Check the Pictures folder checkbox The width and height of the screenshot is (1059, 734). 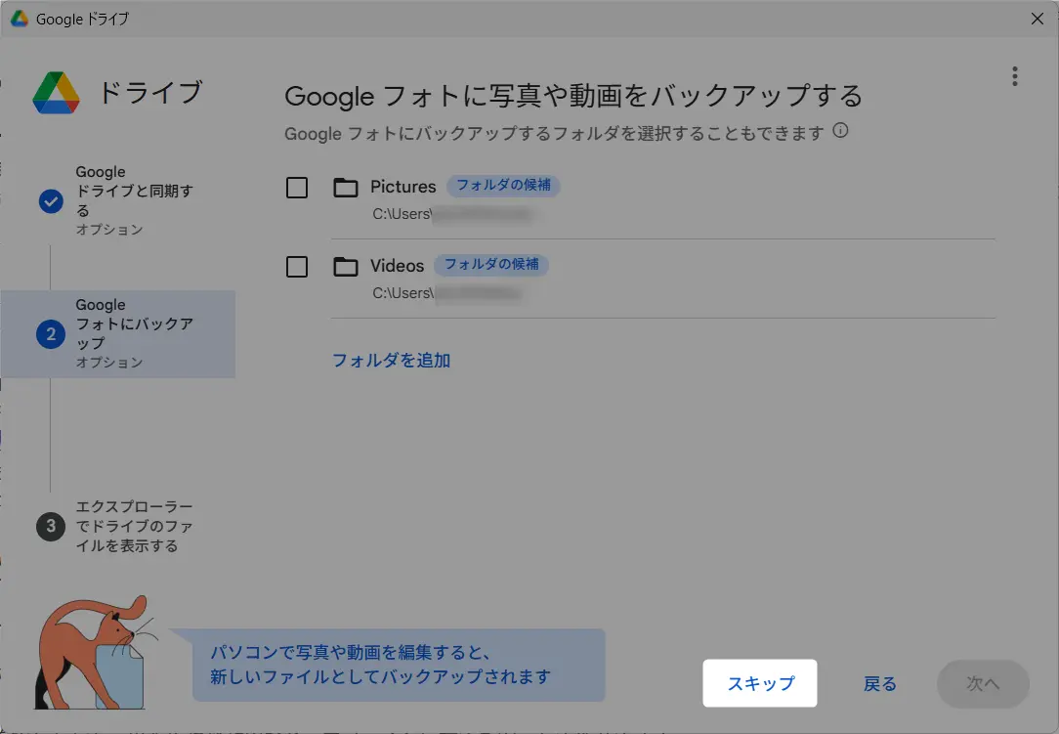tap(297, 188)
